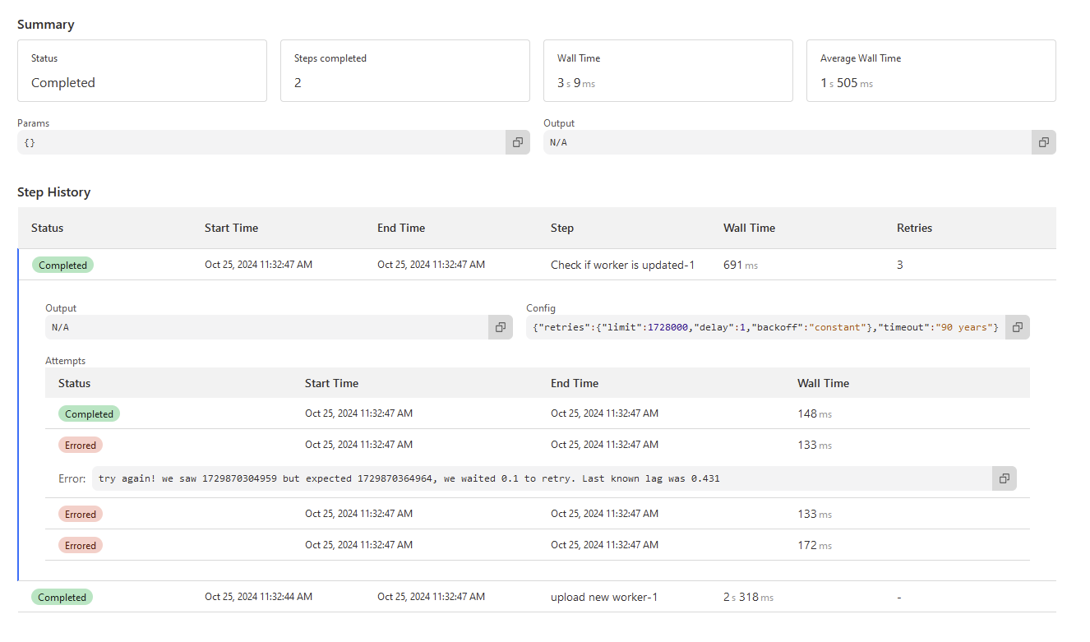1090x642 pixels.
Task: Click the Average Wall Time summary card
Action: (931, 71)
